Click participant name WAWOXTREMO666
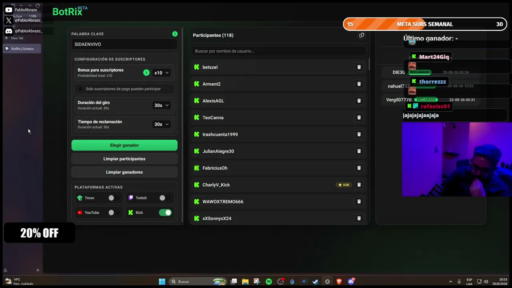 pyautogui.click(x=223, y=202)
